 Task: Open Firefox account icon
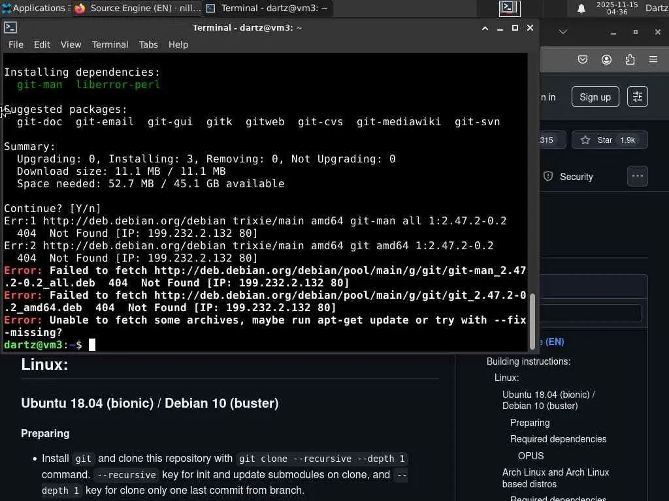tap(606, 59)
